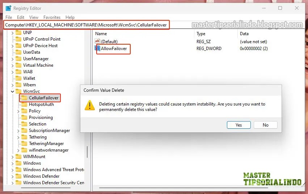Collapse the WcmSvc tree node
Viewport: 308px width, 194px height.
(x=12, y=91)
